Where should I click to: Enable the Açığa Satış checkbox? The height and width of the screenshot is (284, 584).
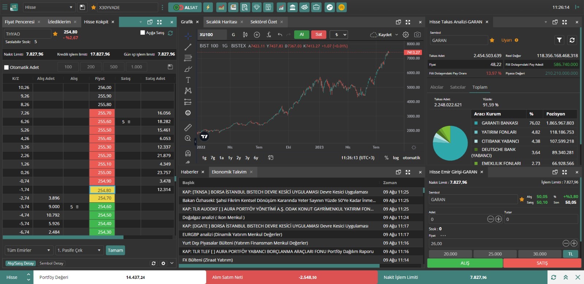143,32
